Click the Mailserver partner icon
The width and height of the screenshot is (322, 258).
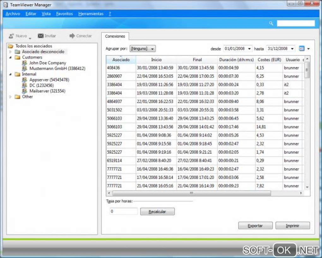click(24, 91)
